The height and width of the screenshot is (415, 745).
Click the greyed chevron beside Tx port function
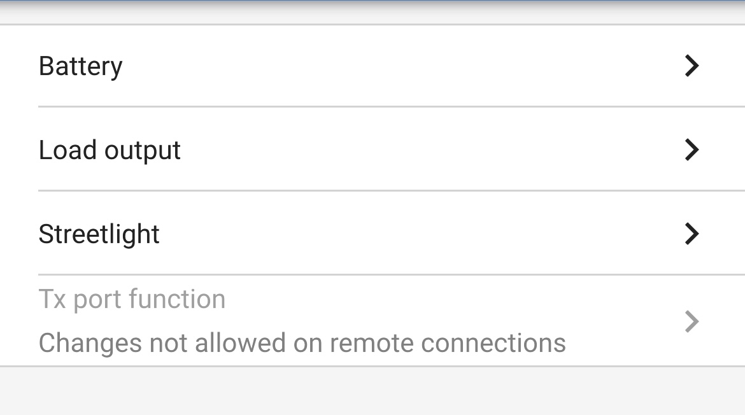coord(692,321)
